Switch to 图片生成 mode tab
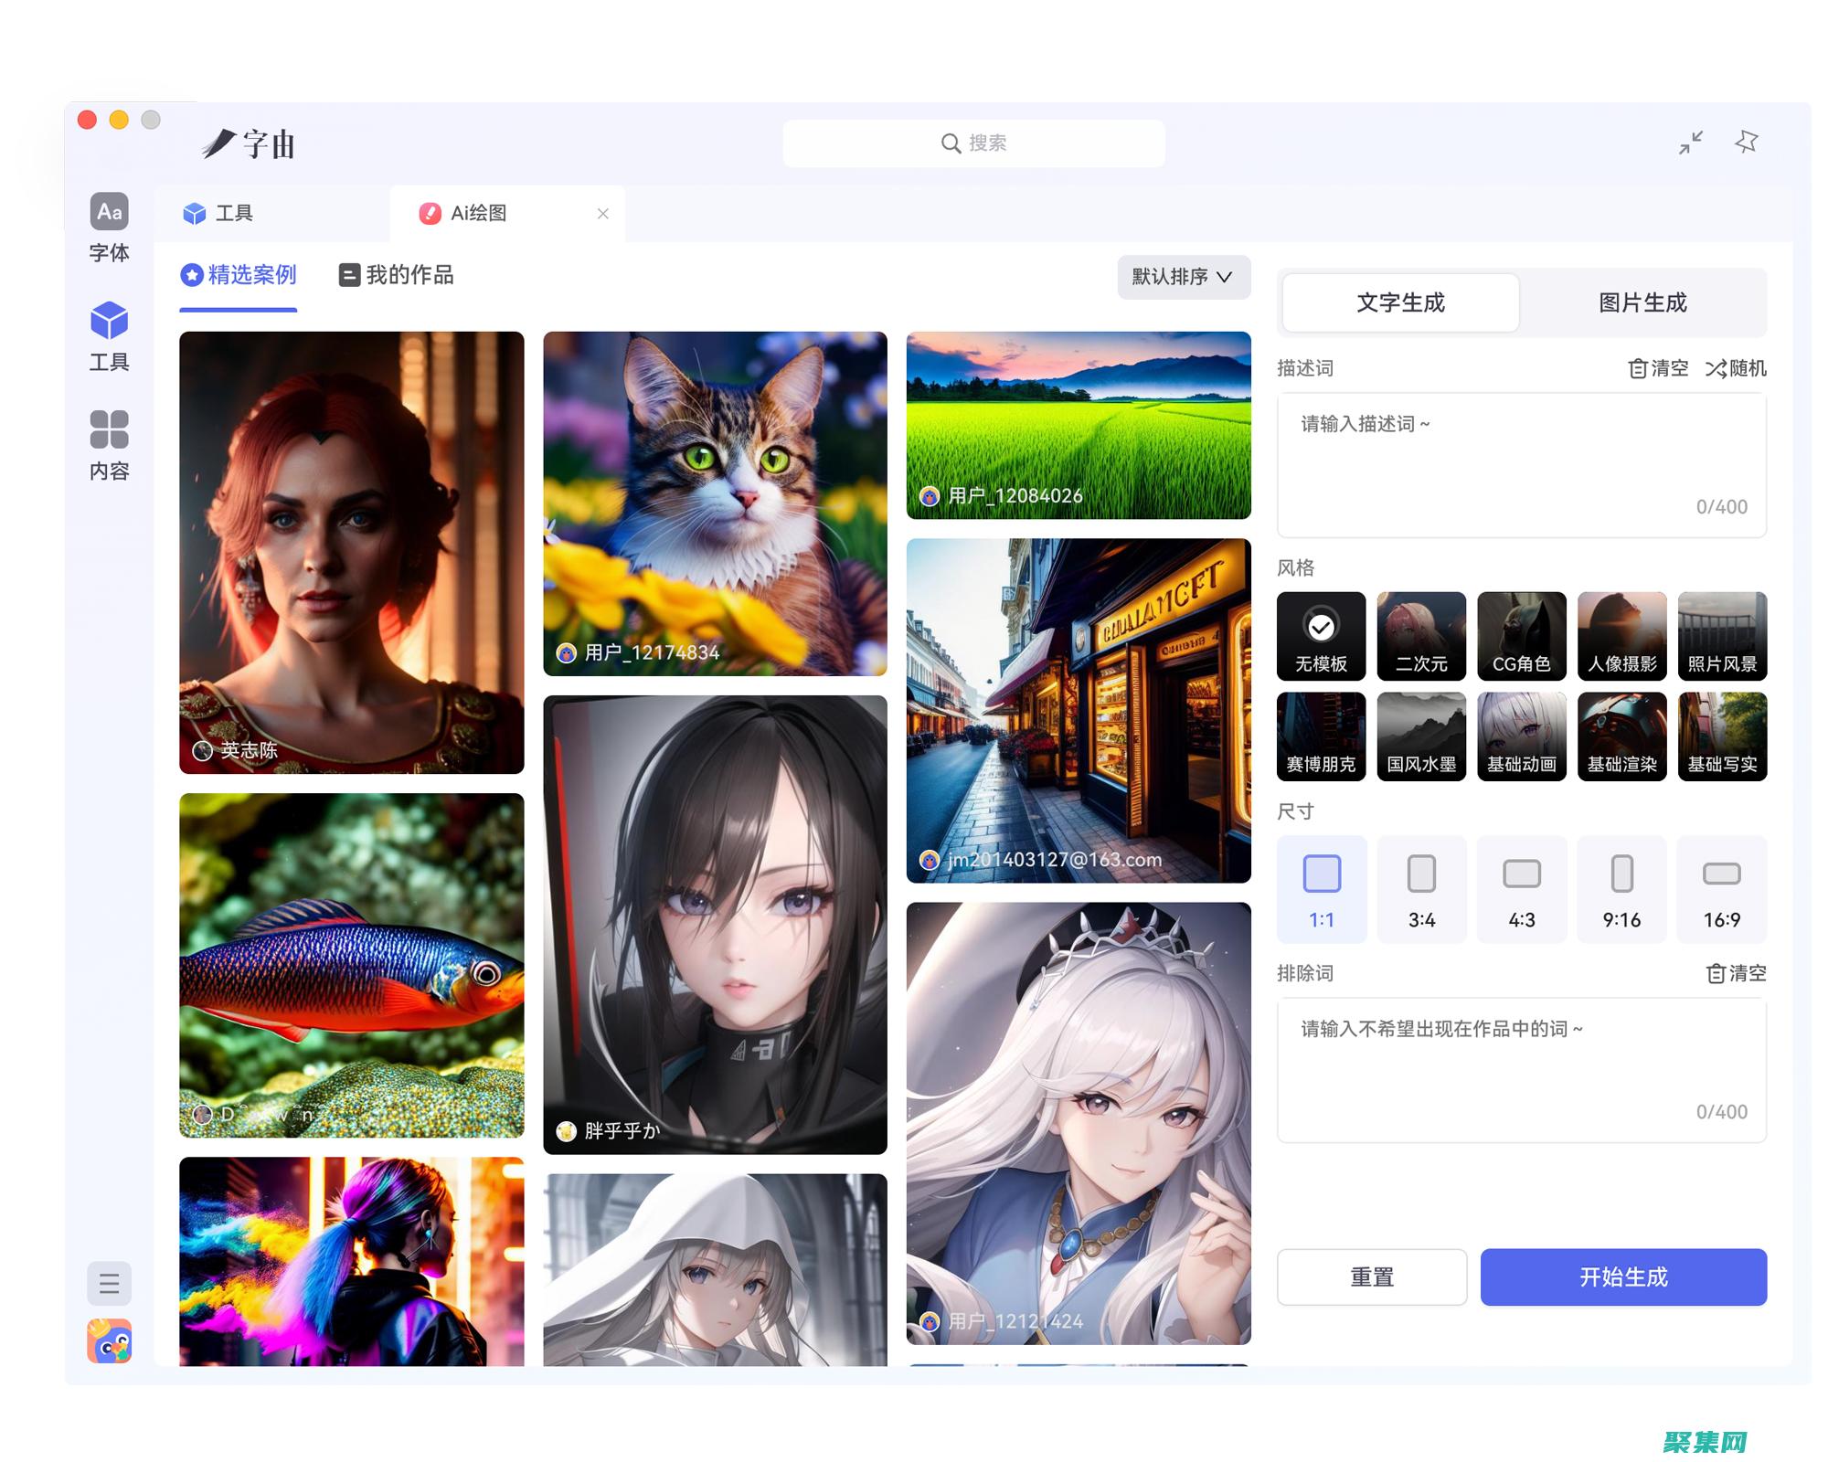Image resolution: width=1828 pixels, height=1462 pixels. click(x=1642, y=302)
